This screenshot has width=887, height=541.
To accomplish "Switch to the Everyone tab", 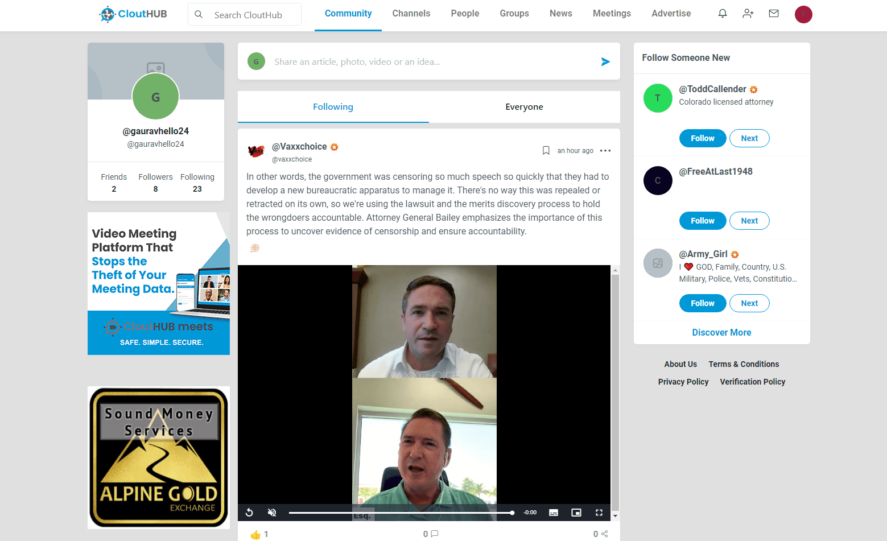I will point(524,106).
